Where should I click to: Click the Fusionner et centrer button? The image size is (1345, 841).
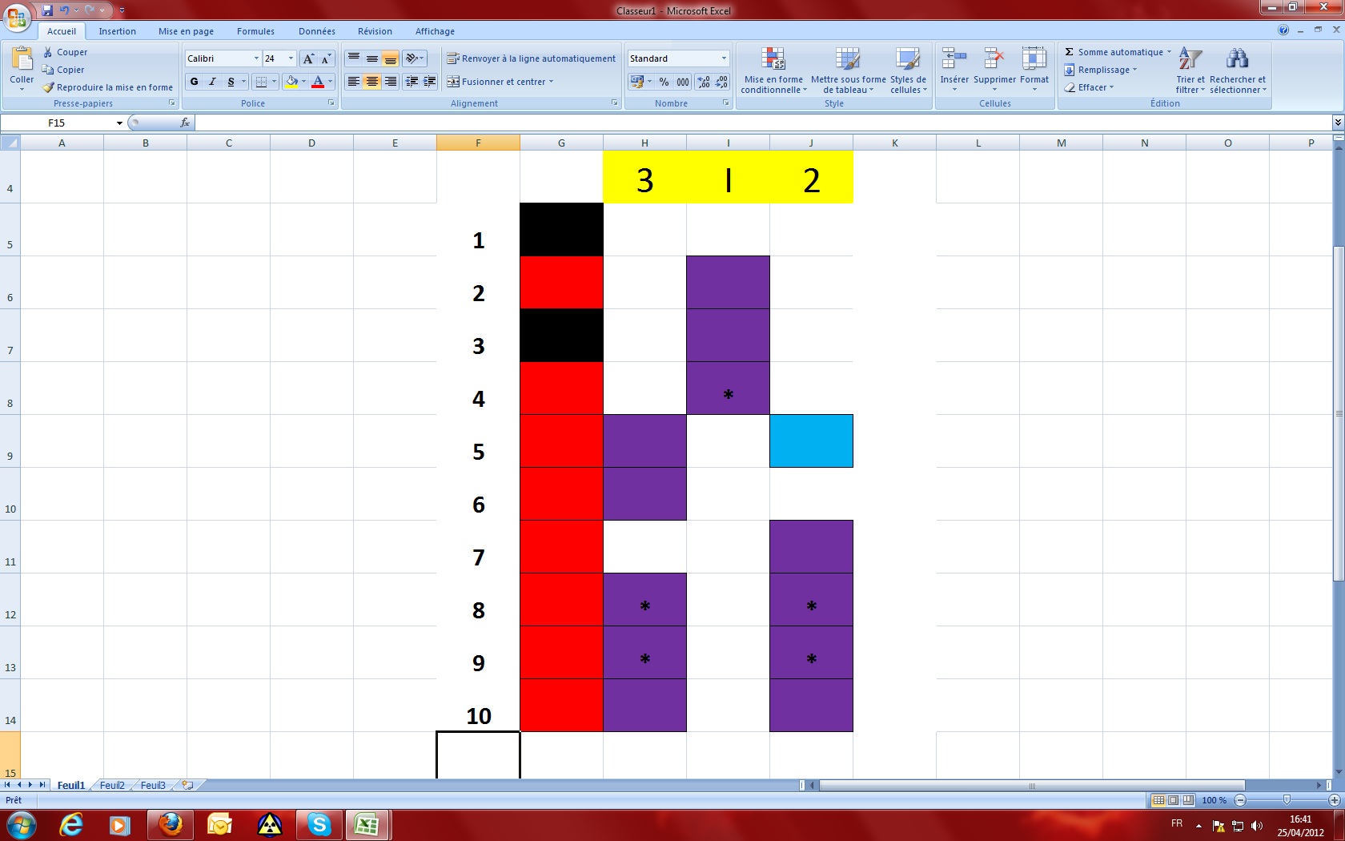(x=500, y=82)
